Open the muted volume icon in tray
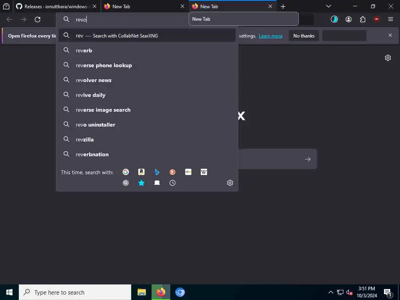The image size is (400, 300). click(349, 292)
